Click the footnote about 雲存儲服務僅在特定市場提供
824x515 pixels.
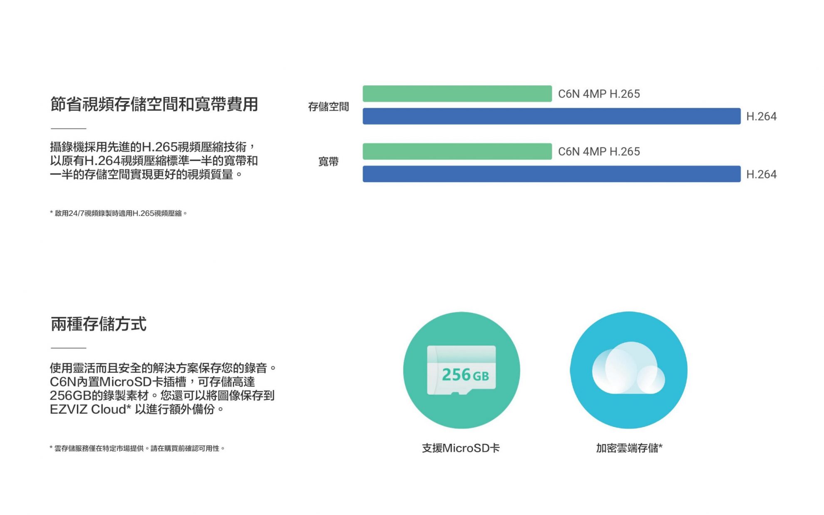pos(137,448)
